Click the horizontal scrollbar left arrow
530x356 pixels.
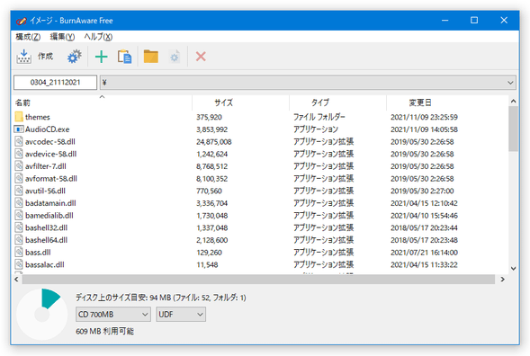pyautogui.click(x=16, y=280)
